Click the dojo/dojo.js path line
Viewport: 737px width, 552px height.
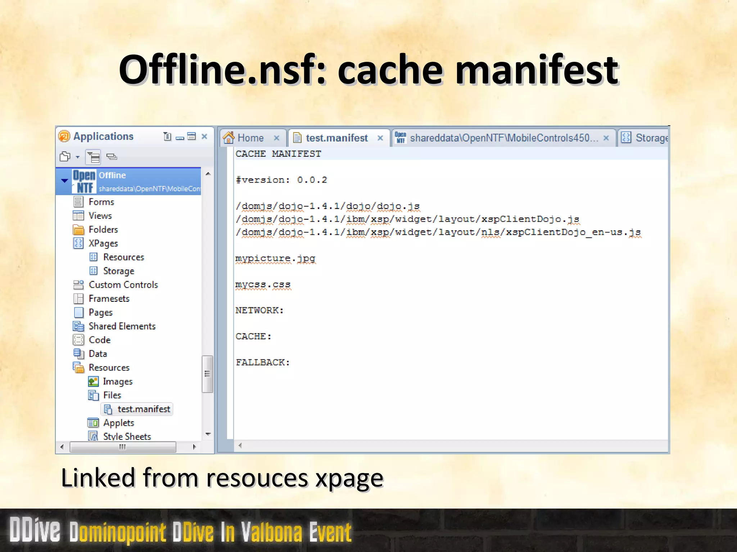[x=327, y=206]
